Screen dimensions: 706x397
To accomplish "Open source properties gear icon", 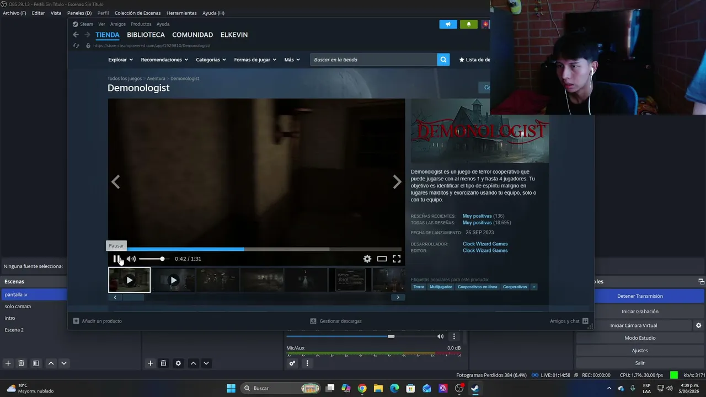I will coord(178,363).
